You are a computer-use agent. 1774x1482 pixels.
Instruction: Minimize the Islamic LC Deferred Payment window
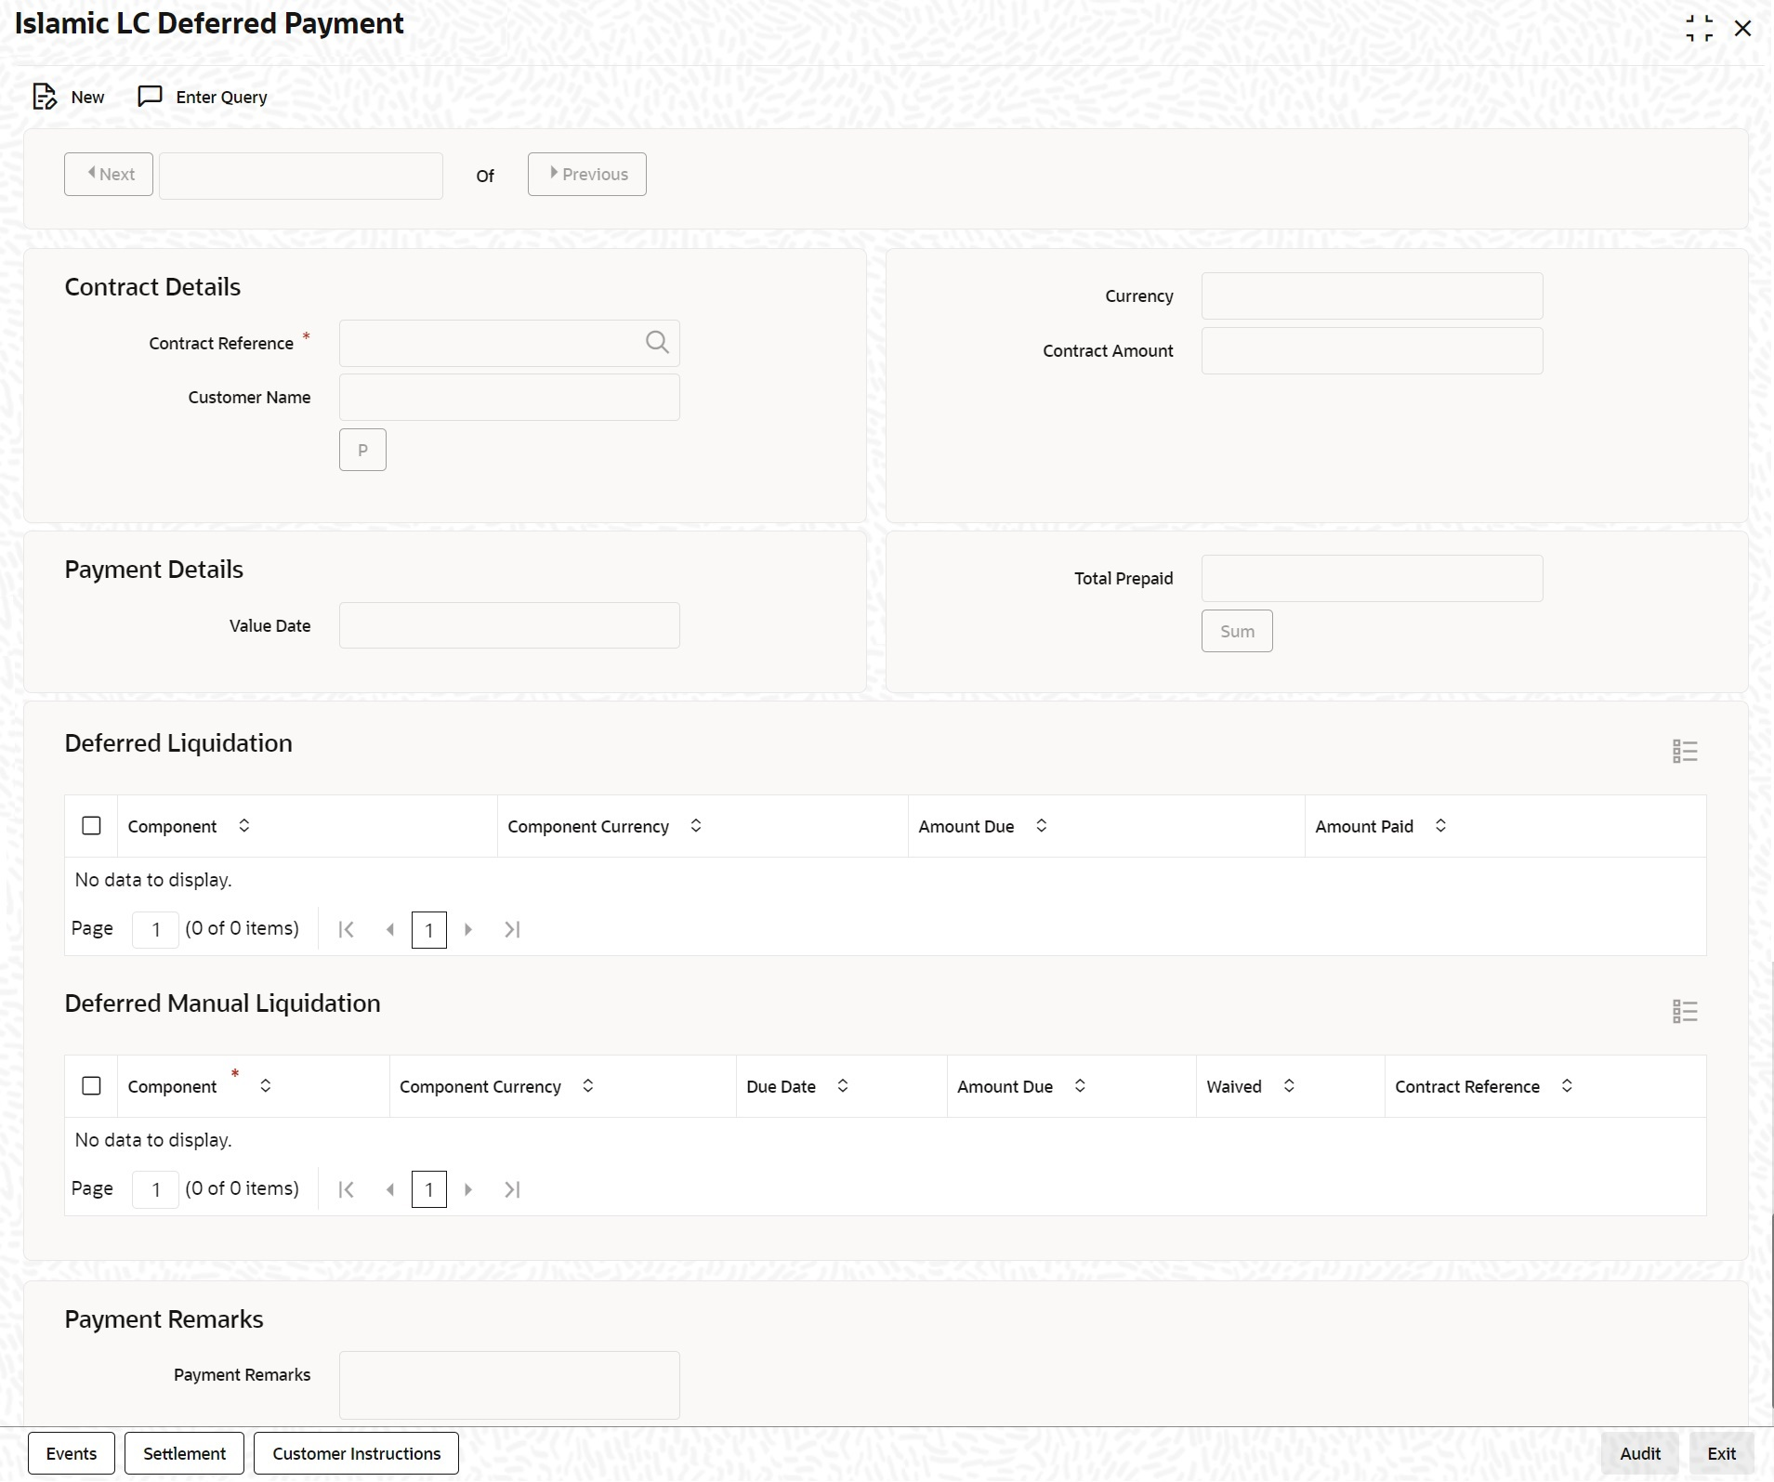tap(1700, 28)
